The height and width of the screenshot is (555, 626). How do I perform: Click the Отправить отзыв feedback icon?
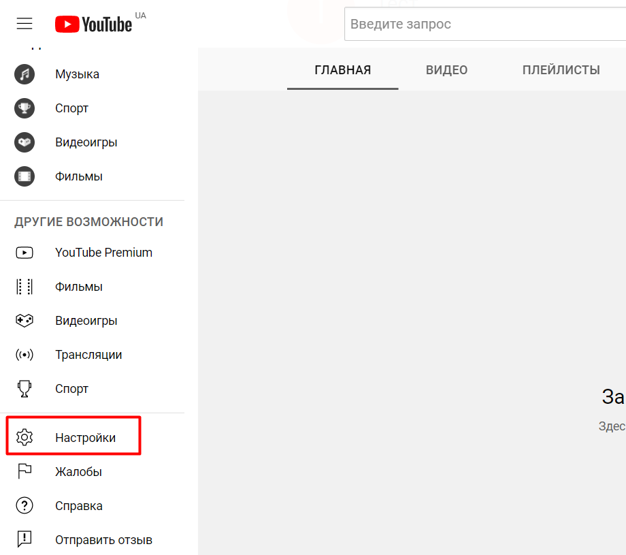[24, 539]
